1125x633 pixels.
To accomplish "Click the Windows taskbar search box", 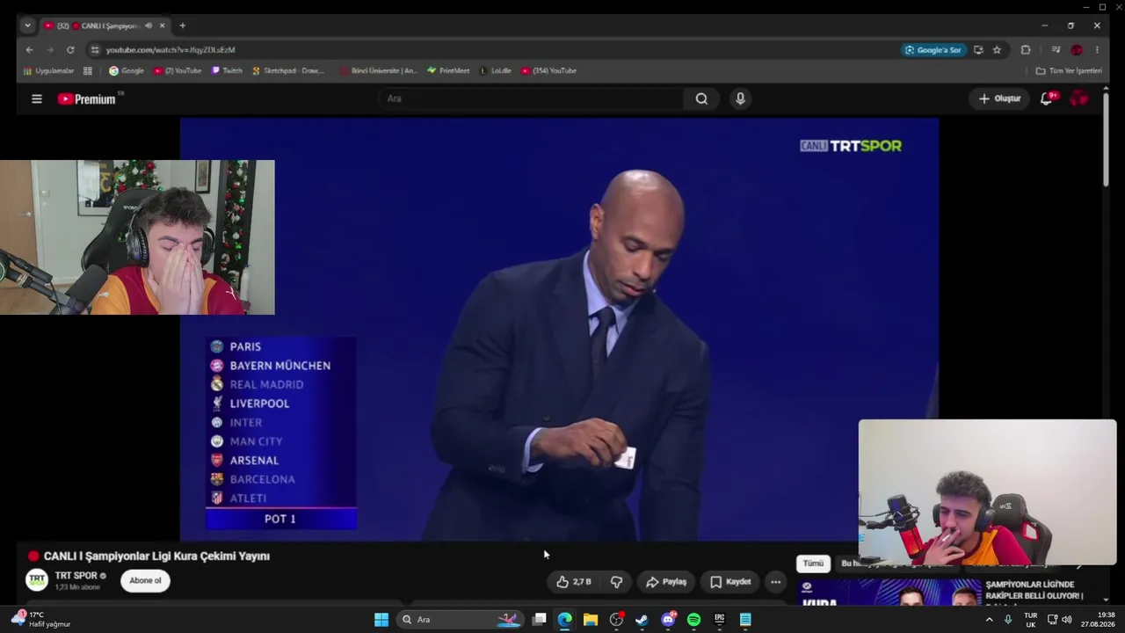I will point(459,620).
